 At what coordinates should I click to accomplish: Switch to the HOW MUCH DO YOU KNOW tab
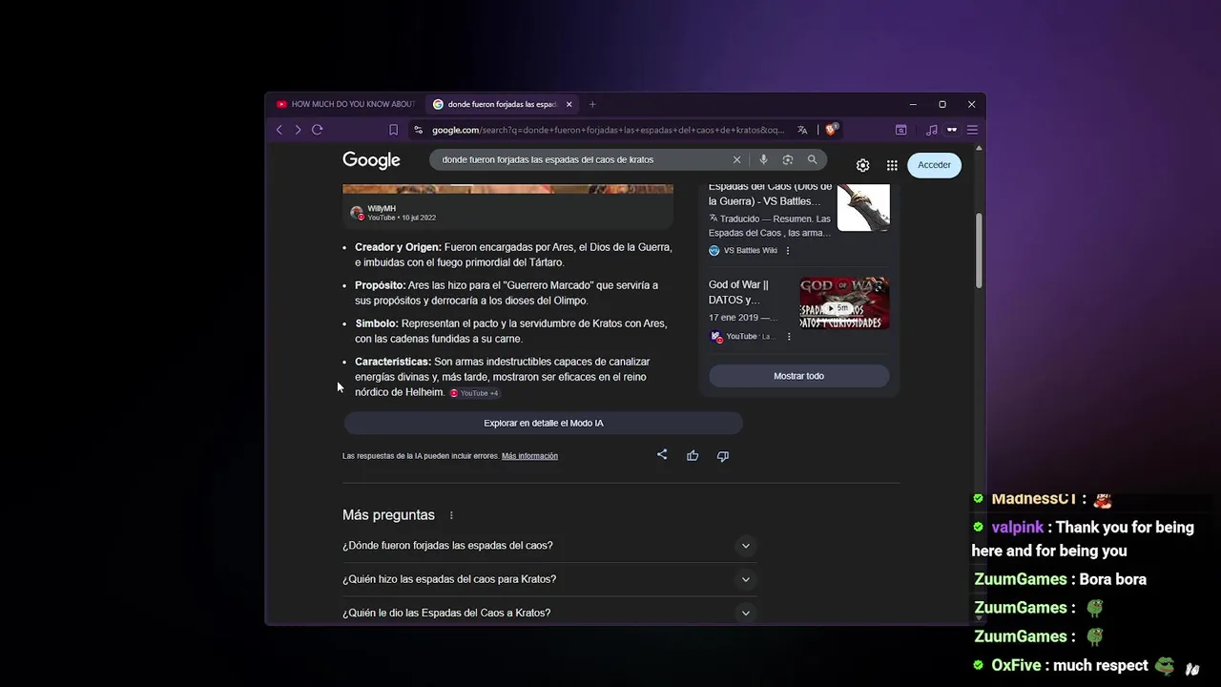coord(346,104)
